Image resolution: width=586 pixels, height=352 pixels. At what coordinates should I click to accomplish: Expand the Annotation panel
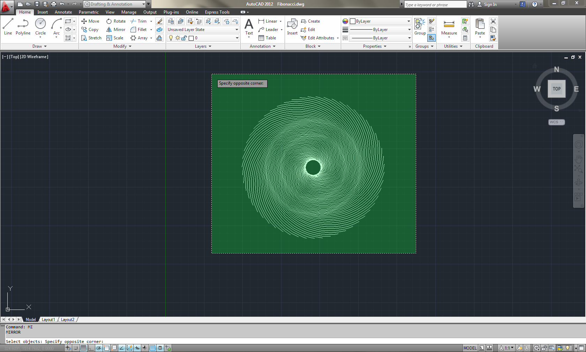pyautogui.click(x=263, y=46)
